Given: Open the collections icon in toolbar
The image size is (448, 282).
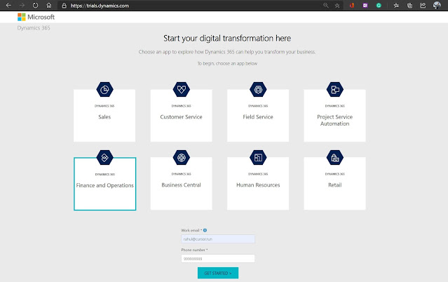Looking at the screenshot, I should tap(409, 6).
